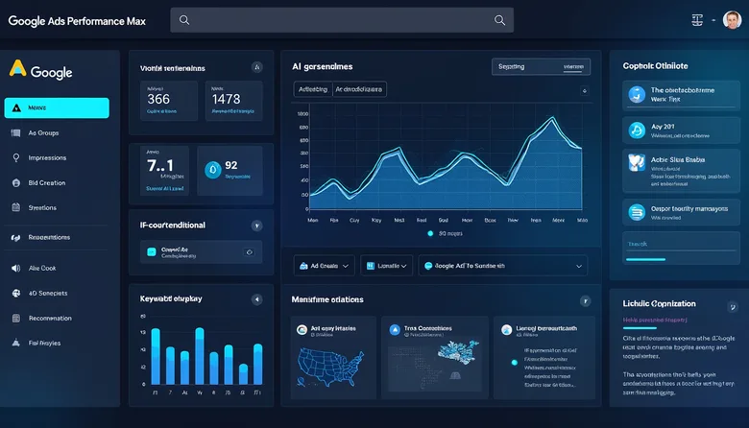Image resolution: width=749 pixels, height=428 pixels.
Task: Open the Google Ad To Sondne dropdown
Action: pos(503,266)
